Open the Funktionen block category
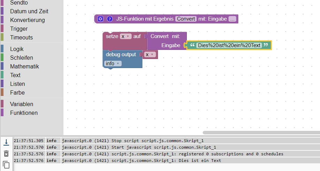The image size is (320, 171). point(24,113)
